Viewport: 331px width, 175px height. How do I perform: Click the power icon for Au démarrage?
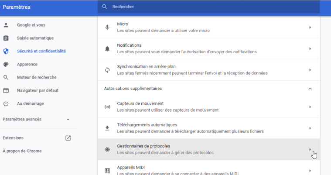pyautogui.click(x=6, y=103)
